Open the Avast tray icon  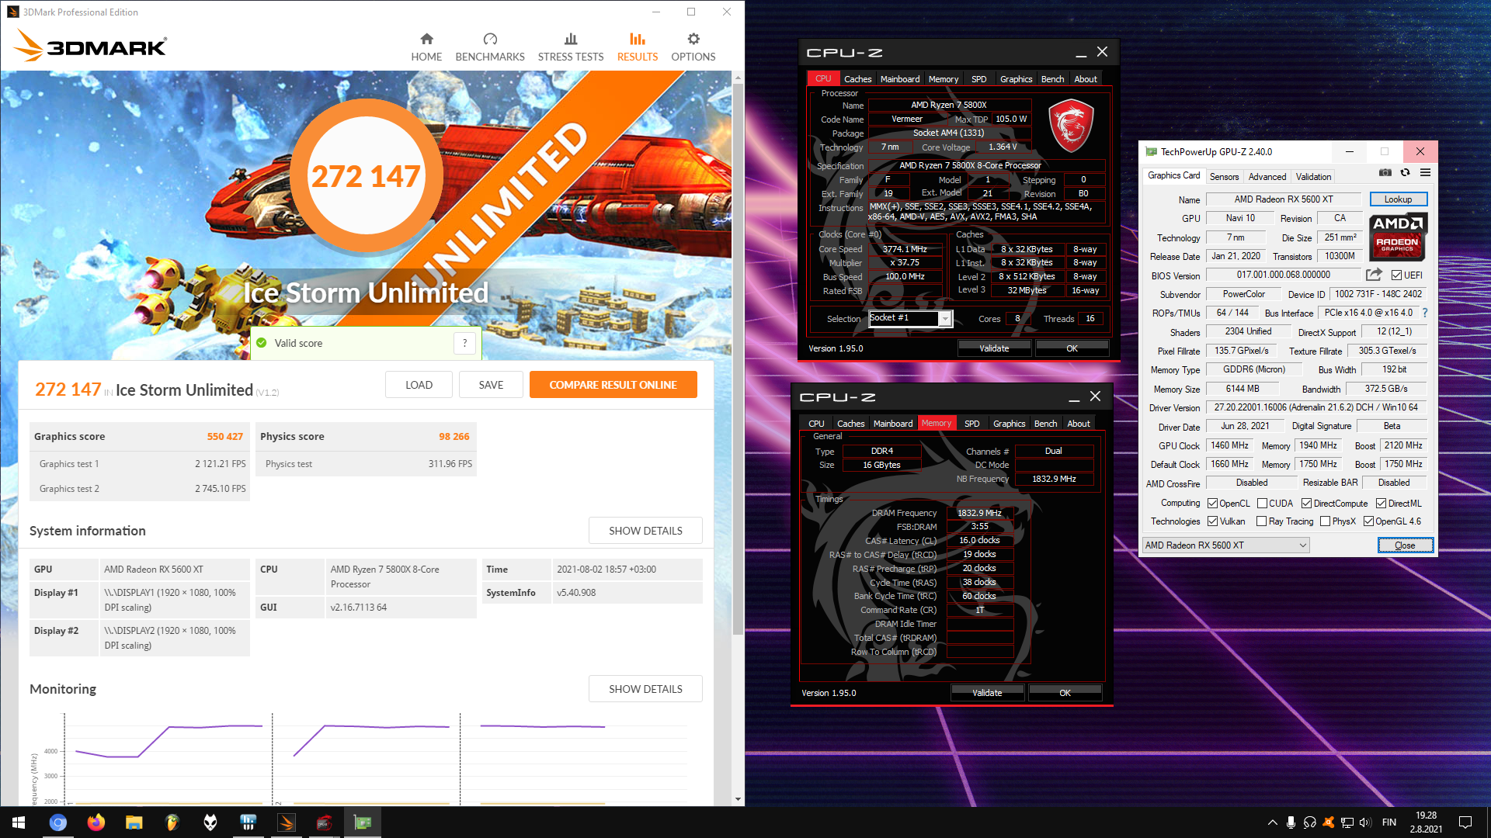1328,822
